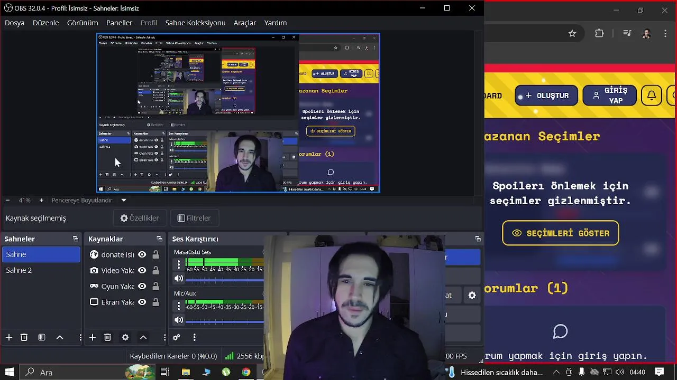Float the Kaynaklar dock panel
677x380 pixels.
tap(159, 239)
